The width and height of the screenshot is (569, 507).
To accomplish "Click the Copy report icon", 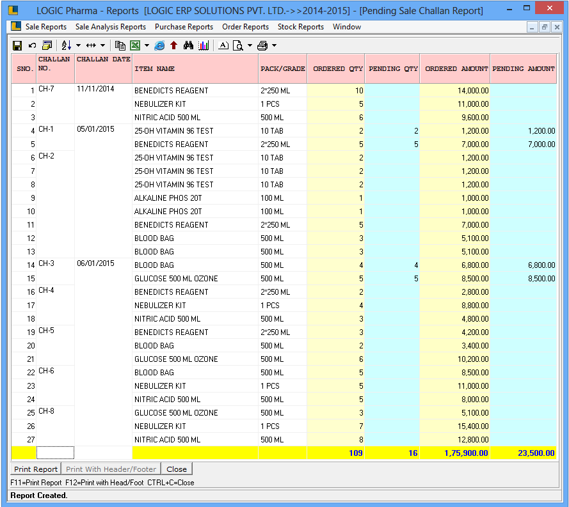I will (120, 45).
